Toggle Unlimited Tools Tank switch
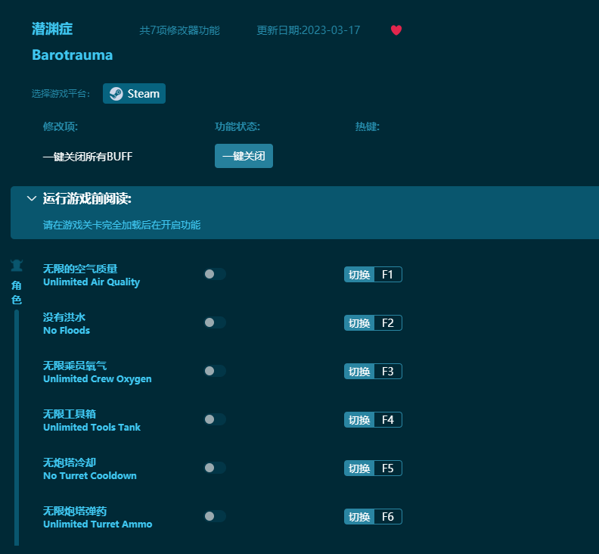599x554 pixels. 215,419
